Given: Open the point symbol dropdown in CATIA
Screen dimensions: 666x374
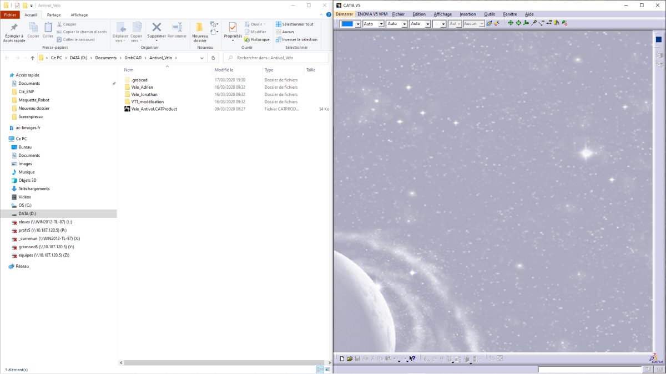Looking at the screenshot, I should coord(443,24).
